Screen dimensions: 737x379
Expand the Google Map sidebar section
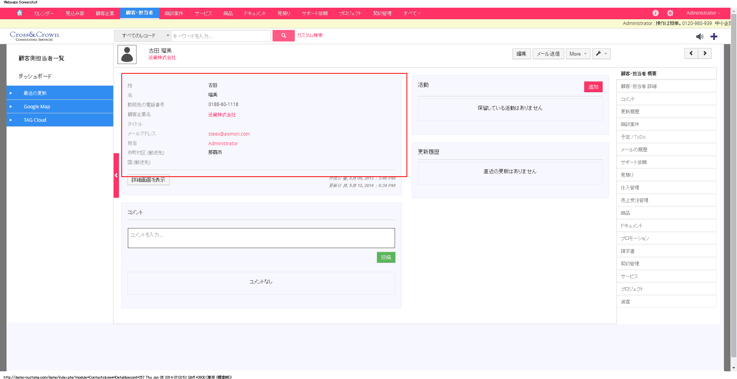[37, 106]
